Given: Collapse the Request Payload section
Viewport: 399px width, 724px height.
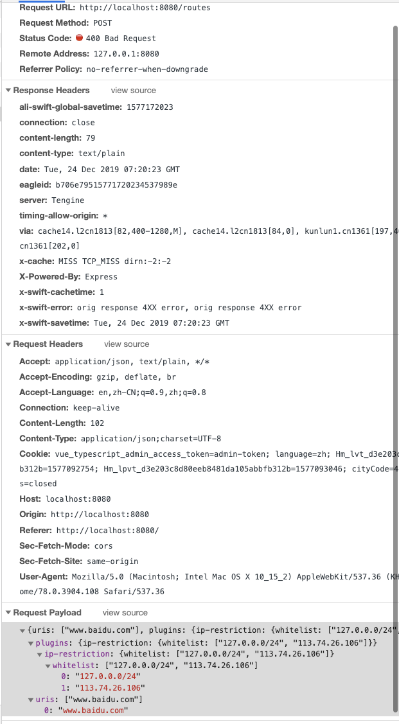Looking at the screenshot, I should 6,612.
